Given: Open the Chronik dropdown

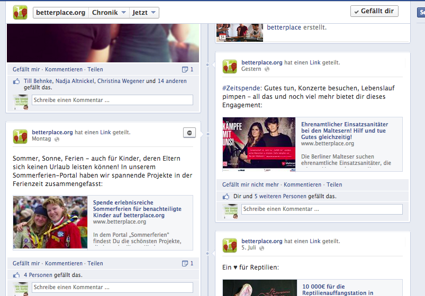Looking at the screenshot, I should click(x=109, y=12).
